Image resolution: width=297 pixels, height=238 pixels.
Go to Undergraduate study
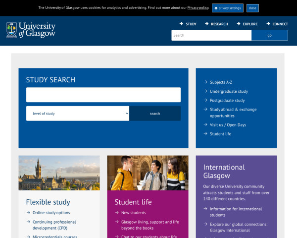coord(229,91)
